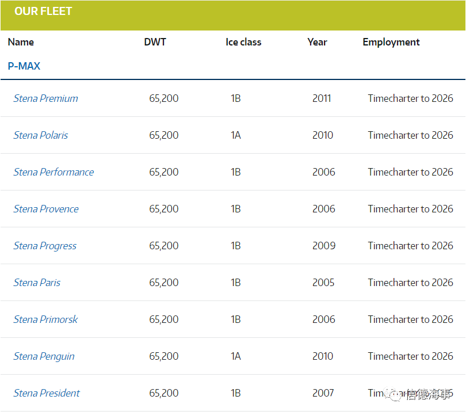Open the Stena Performance vessel link
This screenshot has height=415, width=466.
54,172
